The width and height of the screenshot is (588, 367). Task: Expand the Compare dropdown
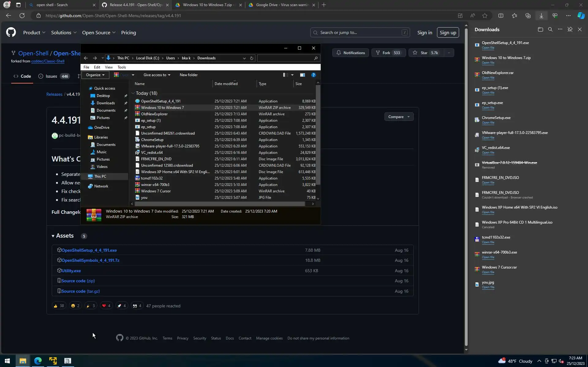click(x=399, y=117)
